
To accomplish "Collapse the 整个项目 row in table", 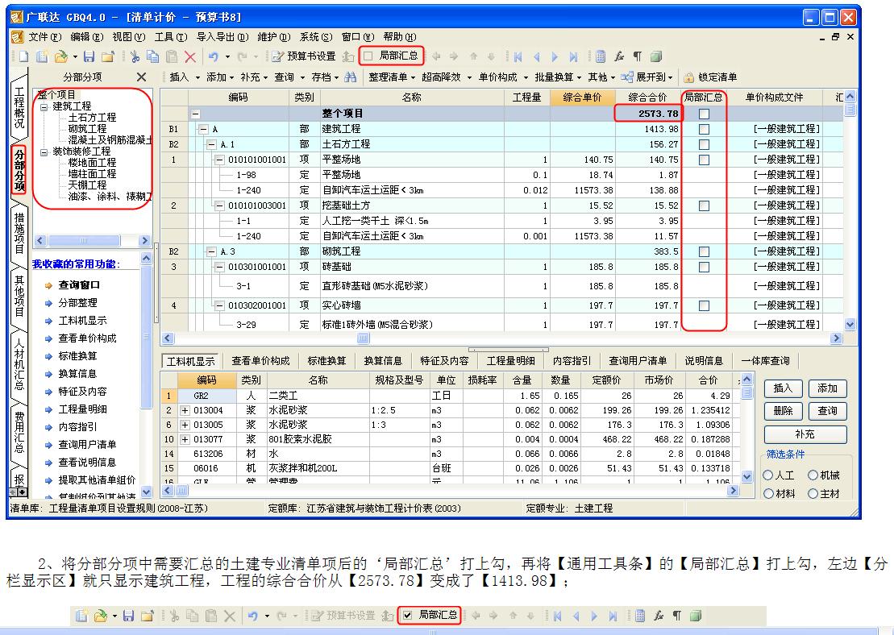I will point(196,114).
